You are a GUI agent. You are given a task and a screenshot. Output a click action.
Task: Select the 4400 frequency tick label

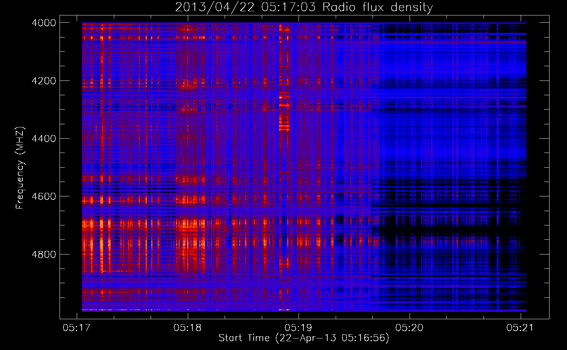pyautogui.click(x=44, y=139)
